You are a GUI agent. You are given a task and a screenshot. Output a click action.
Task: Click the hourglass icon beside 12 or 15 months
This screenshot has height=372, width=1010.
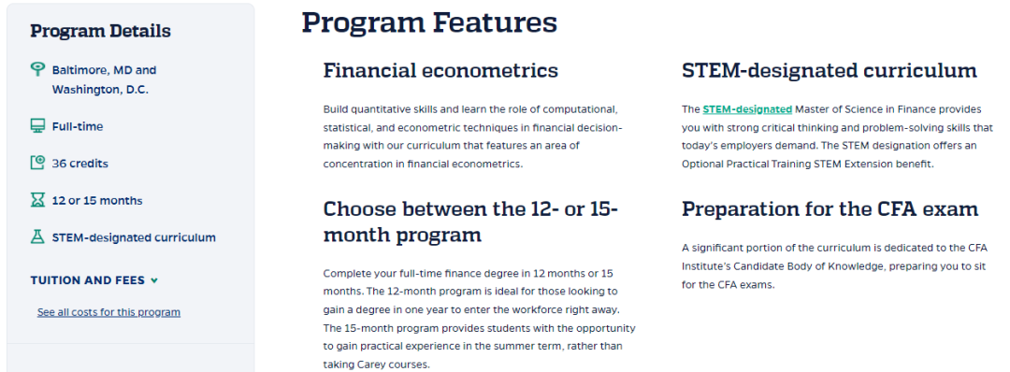38,200
